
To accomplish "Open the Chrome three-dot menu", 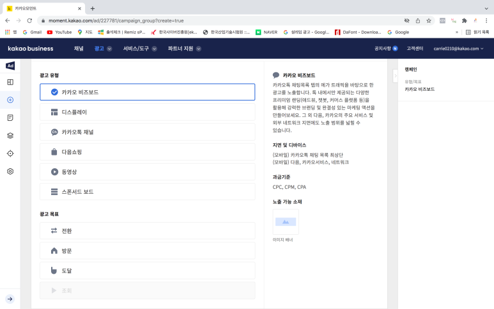I will (x=486, y=20).
